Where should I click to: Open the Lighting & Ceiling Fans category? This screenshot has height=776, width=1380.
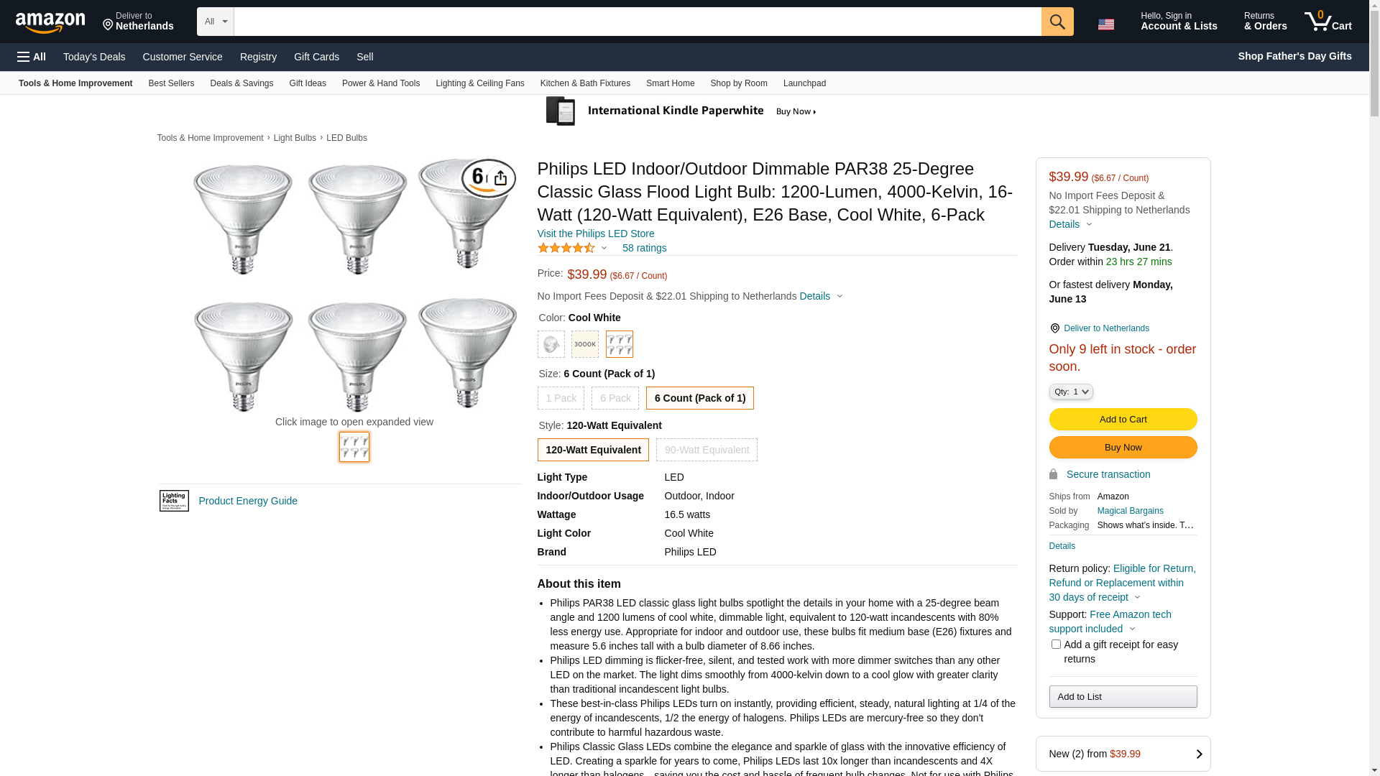pos(479,83)
